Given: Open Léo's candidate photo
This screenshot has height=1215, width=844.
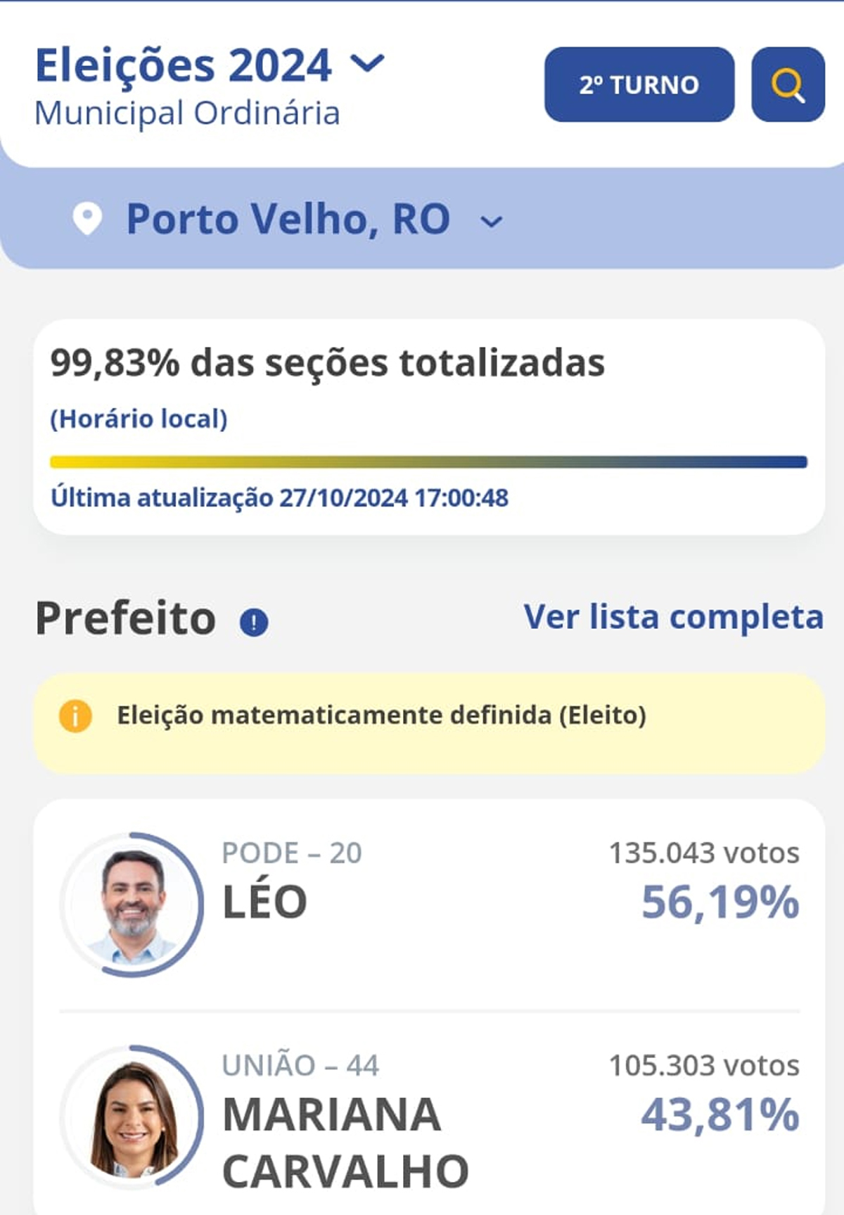Looking at the screenshot, I should click(x=132, y=905).
